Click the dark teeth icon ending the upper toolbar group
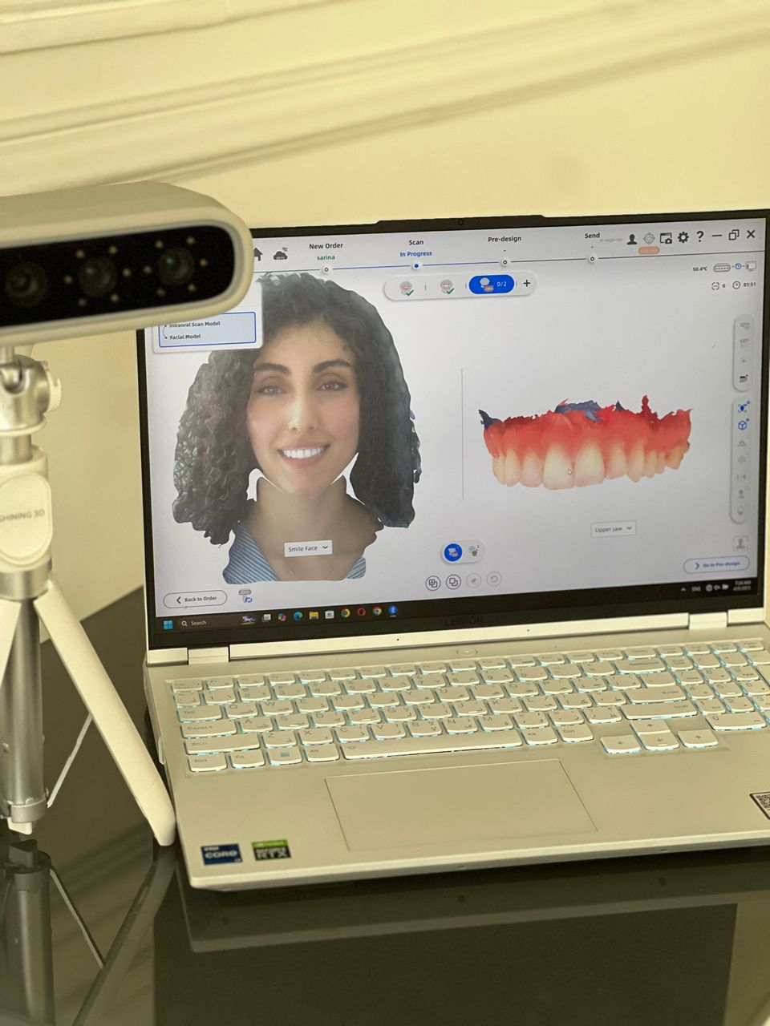 click(x=744, y=378)
